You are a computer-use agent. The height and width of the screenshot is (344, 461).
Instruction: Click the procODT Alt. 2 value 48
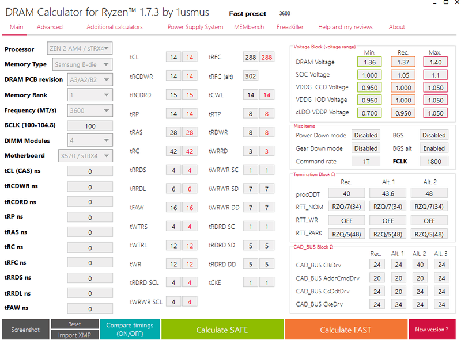coord(429,193)
